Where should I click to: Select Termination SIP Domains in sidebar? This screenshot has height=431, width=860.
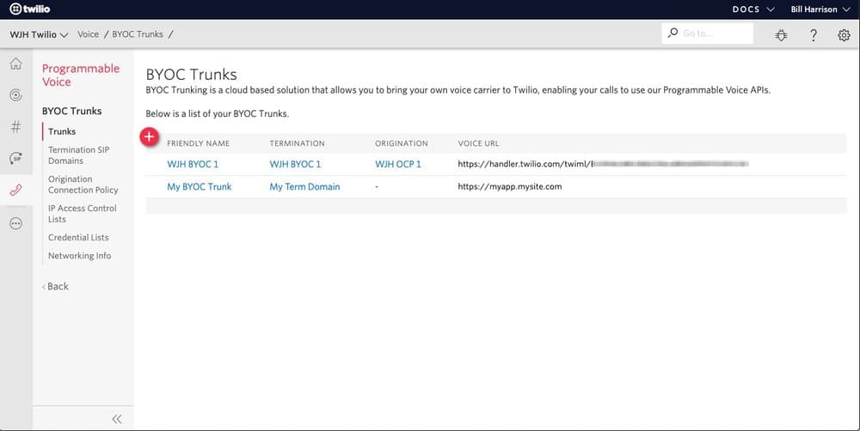tap(78, 155)
